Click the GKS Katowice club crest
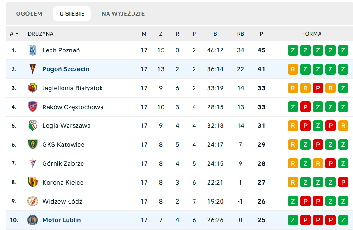 32,144
